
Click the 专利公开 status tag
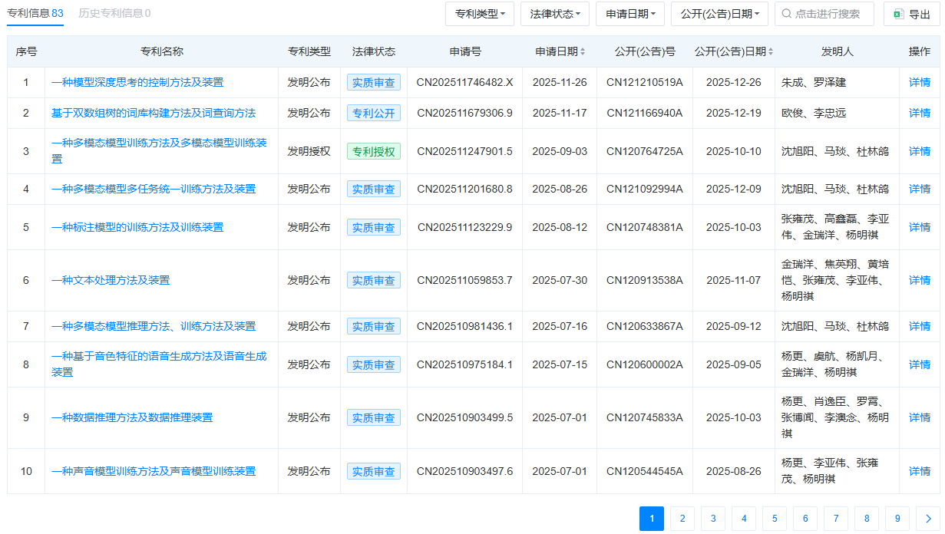tap(373, 113)
